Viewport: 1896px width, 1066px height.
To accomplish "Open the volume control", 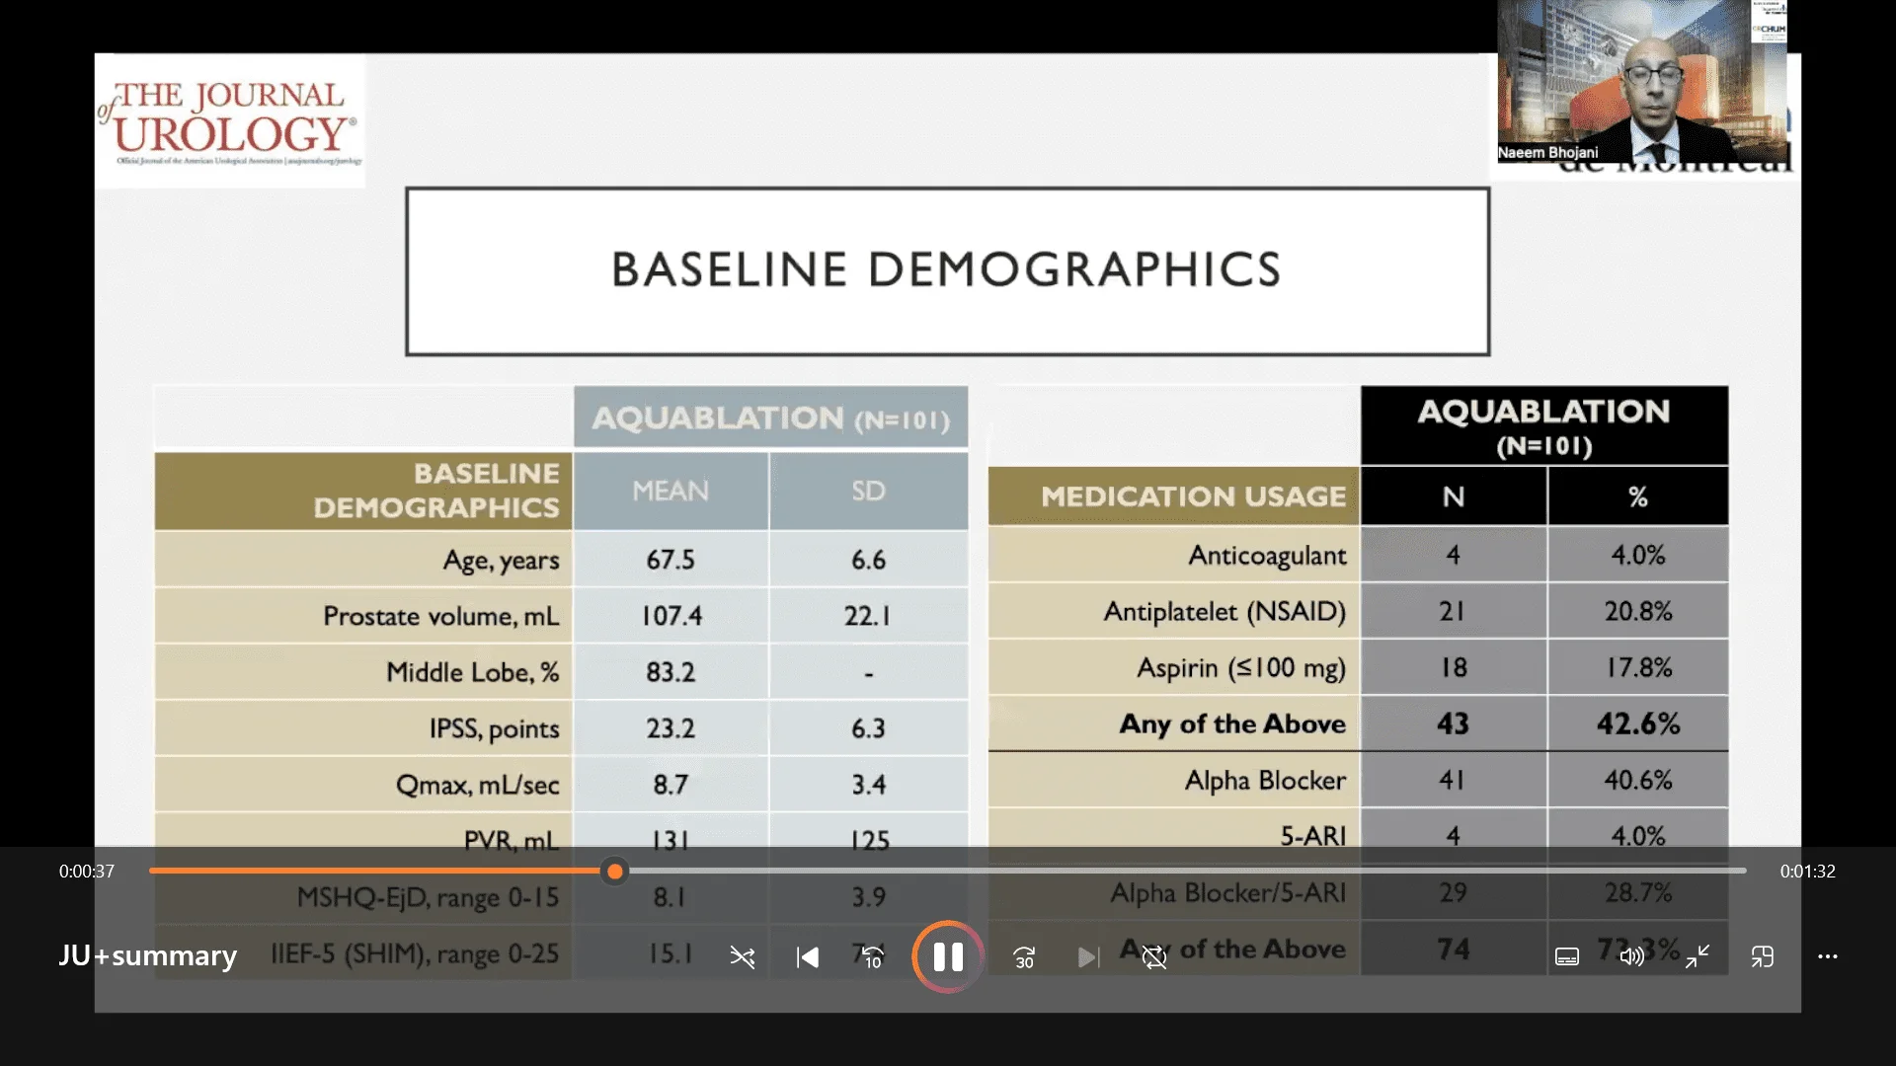I will 1632,956.
